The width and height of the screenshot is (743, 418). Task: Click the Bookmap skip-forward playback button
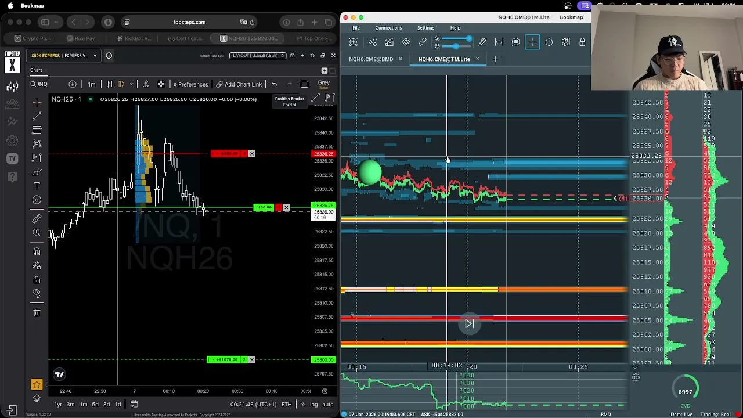coord(470,324)
